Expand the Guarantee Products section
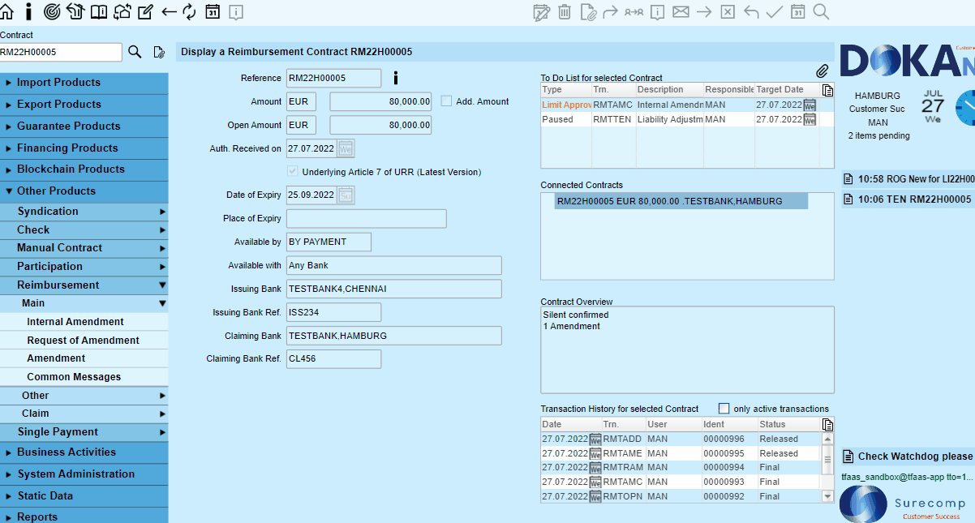 pos(84,126)
